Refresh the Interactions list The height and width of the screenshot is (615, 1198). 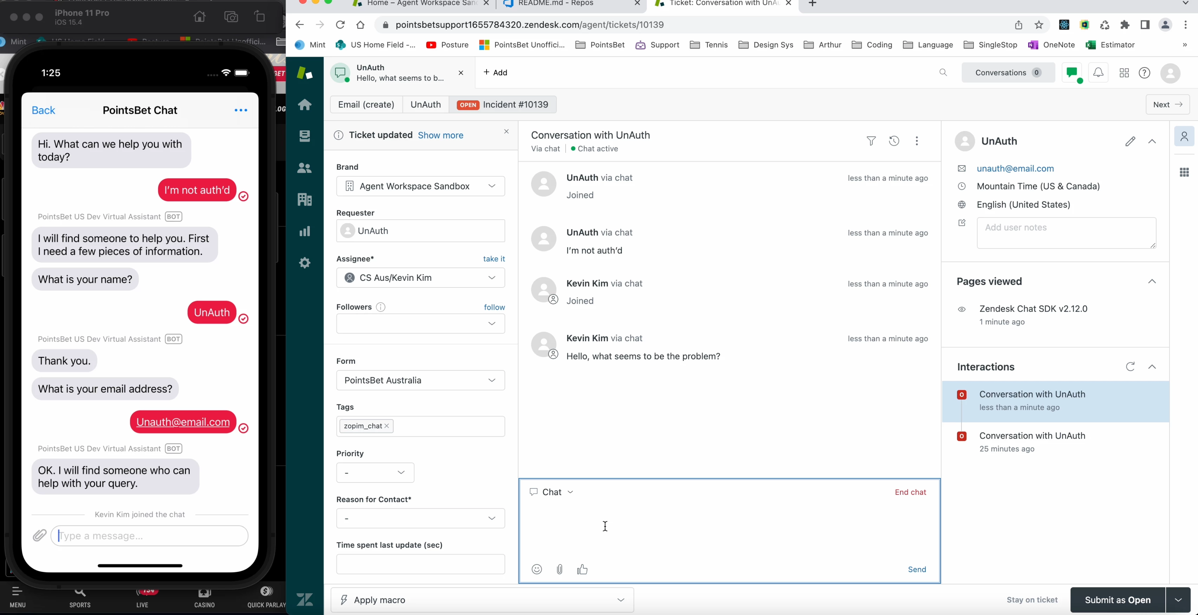(1130, 367)
